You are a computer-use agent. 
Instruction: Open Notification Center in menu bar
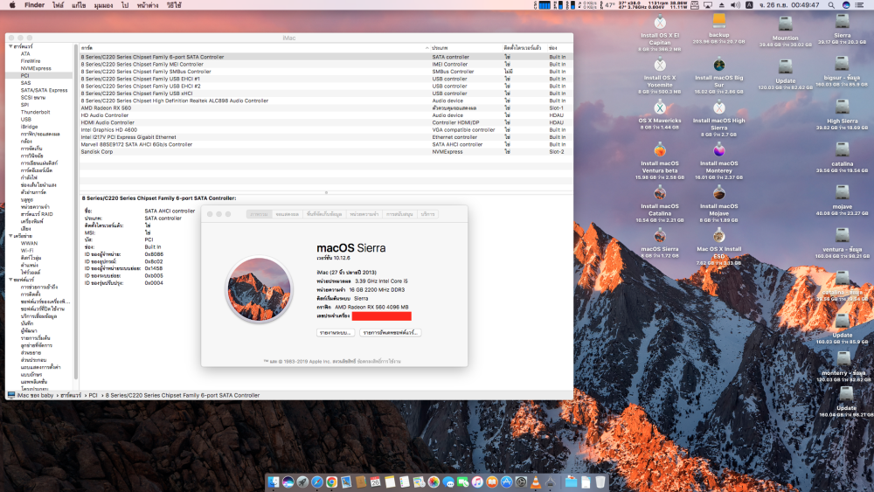click(861, 5)
